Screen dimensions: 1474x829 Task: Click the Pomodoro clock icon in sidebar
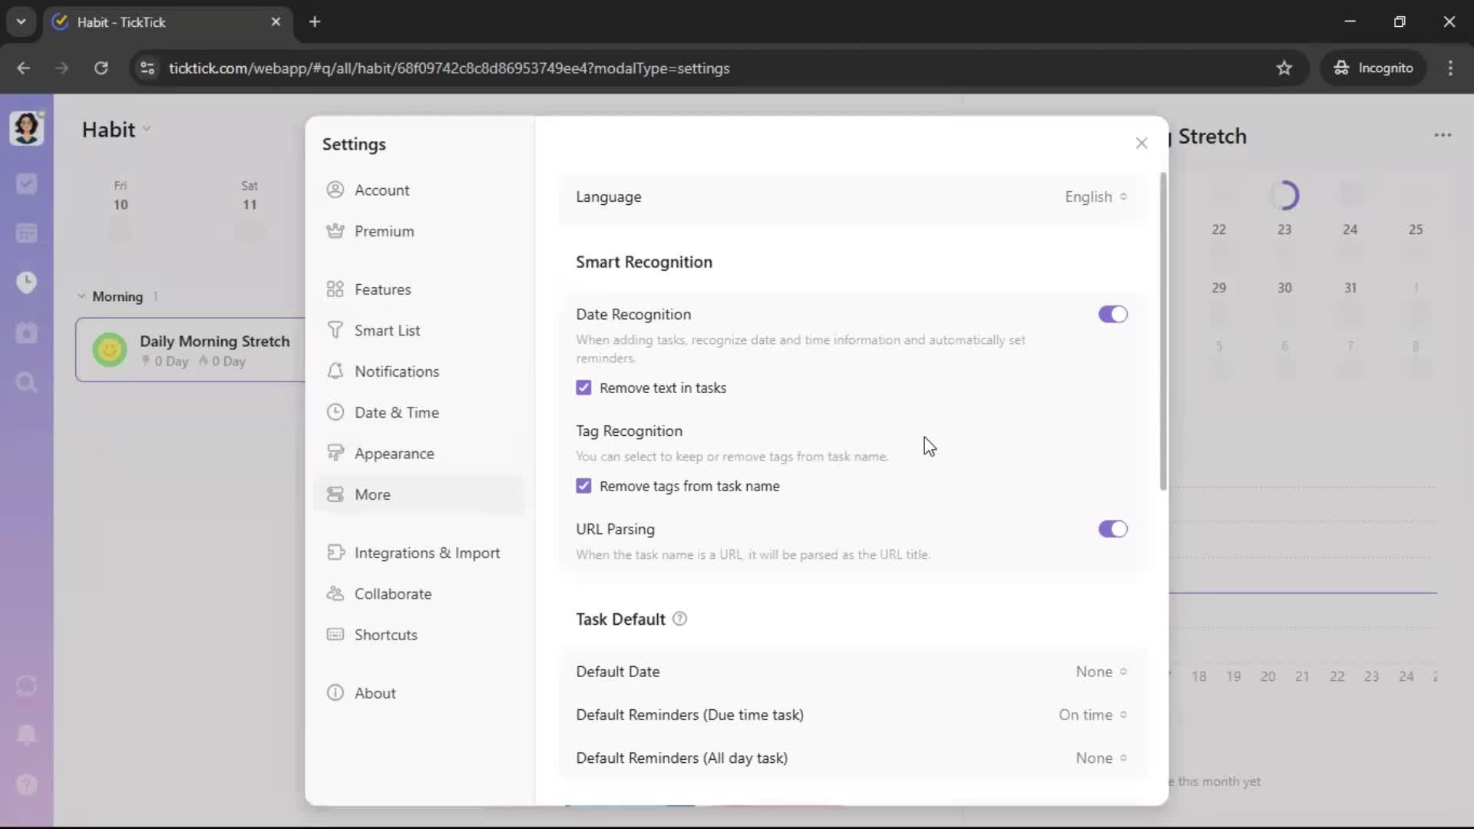(26, 282)
